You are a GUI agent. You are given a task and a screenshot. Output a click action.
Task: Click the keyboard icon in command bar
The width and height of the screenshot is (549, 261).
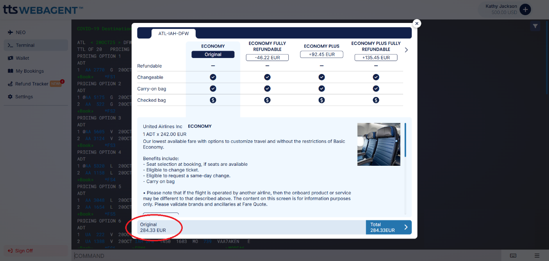coord(513,255)
